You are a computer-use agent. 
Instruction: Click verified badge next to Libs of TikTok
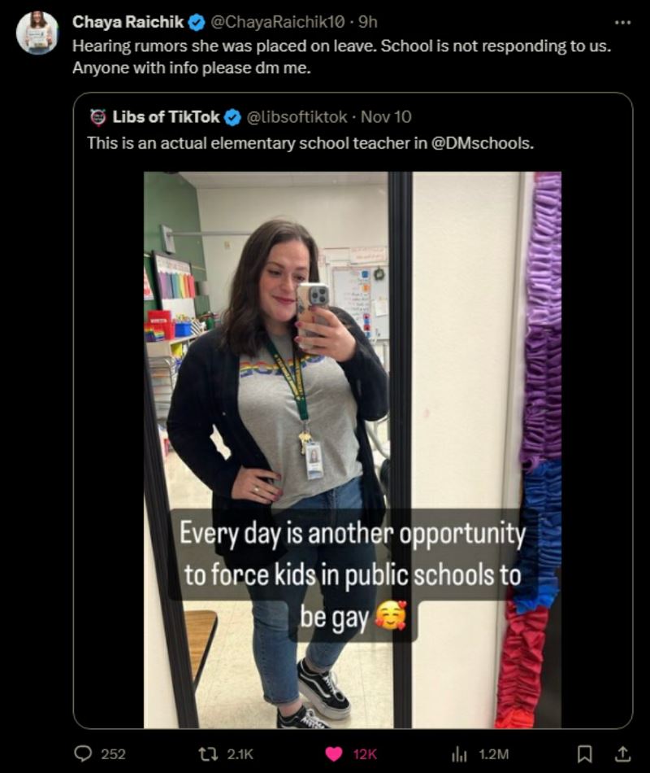pos(232,117)
